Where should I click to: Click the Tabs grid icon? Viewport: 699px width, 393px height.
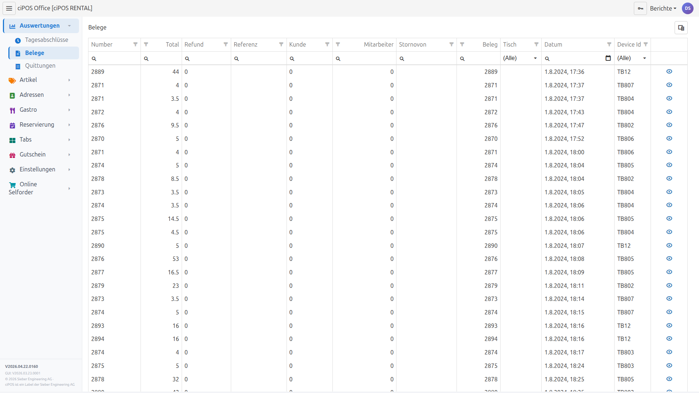(12, 140)
